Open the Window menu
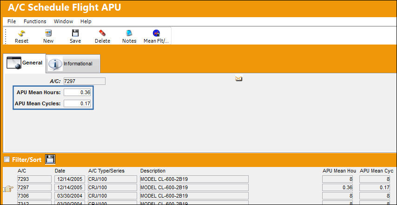Viewport: 397px width, 205px height. click(63, 21)
